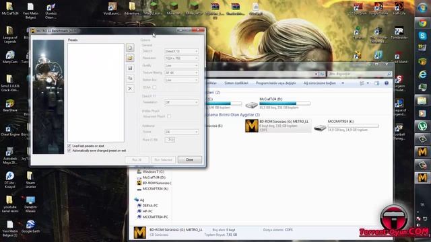Open Google Earth desktop shortcut
431x242 pixels.
point(30,227)
